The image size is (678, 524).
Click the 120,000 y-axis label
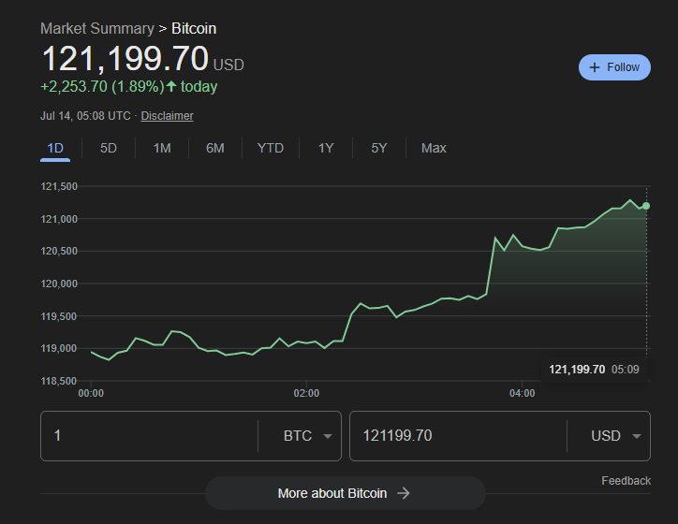(59, 284)
